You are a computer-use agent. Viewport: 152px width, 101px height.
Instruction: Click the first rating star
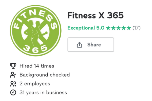click(108, 28)
